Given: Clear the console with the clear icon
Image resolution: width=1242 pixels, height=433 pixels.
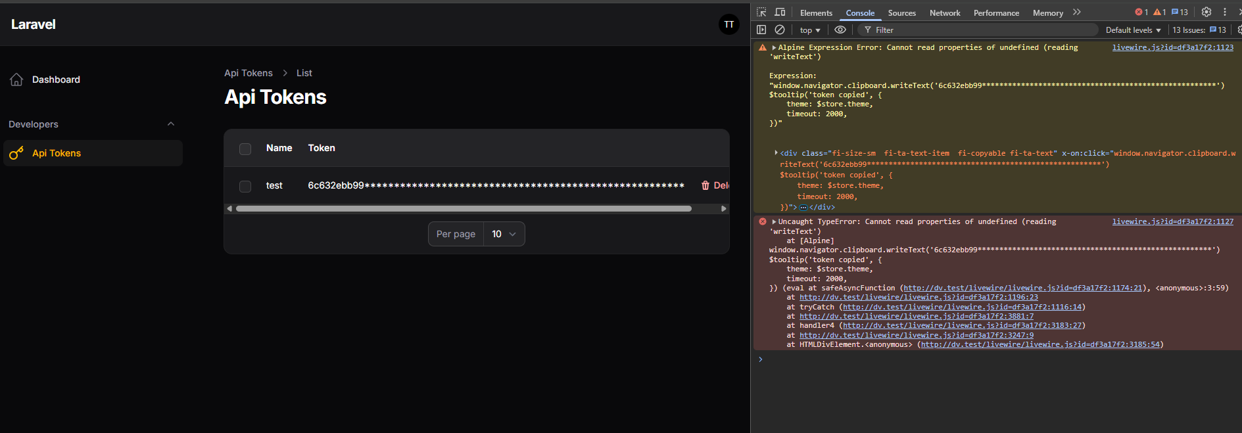Looking at the screenshot, I should click(780, 30).
